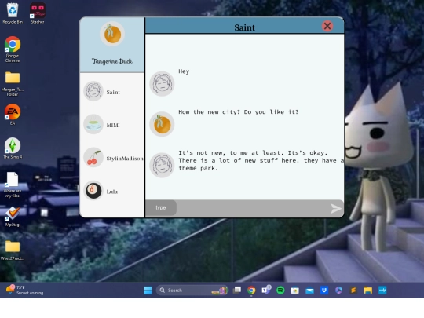Open the purple Clipchamp-style taskbar icon
Screen dimensions: 424x318
(x=338, y=291)
